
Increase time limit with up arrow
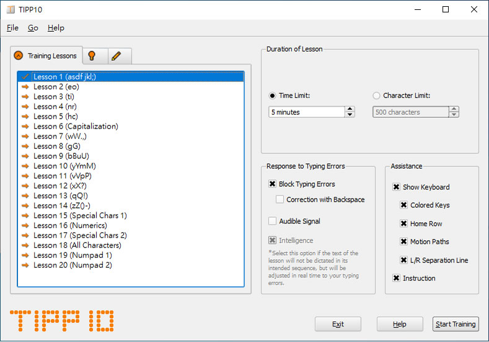click(x=350, y=109)
